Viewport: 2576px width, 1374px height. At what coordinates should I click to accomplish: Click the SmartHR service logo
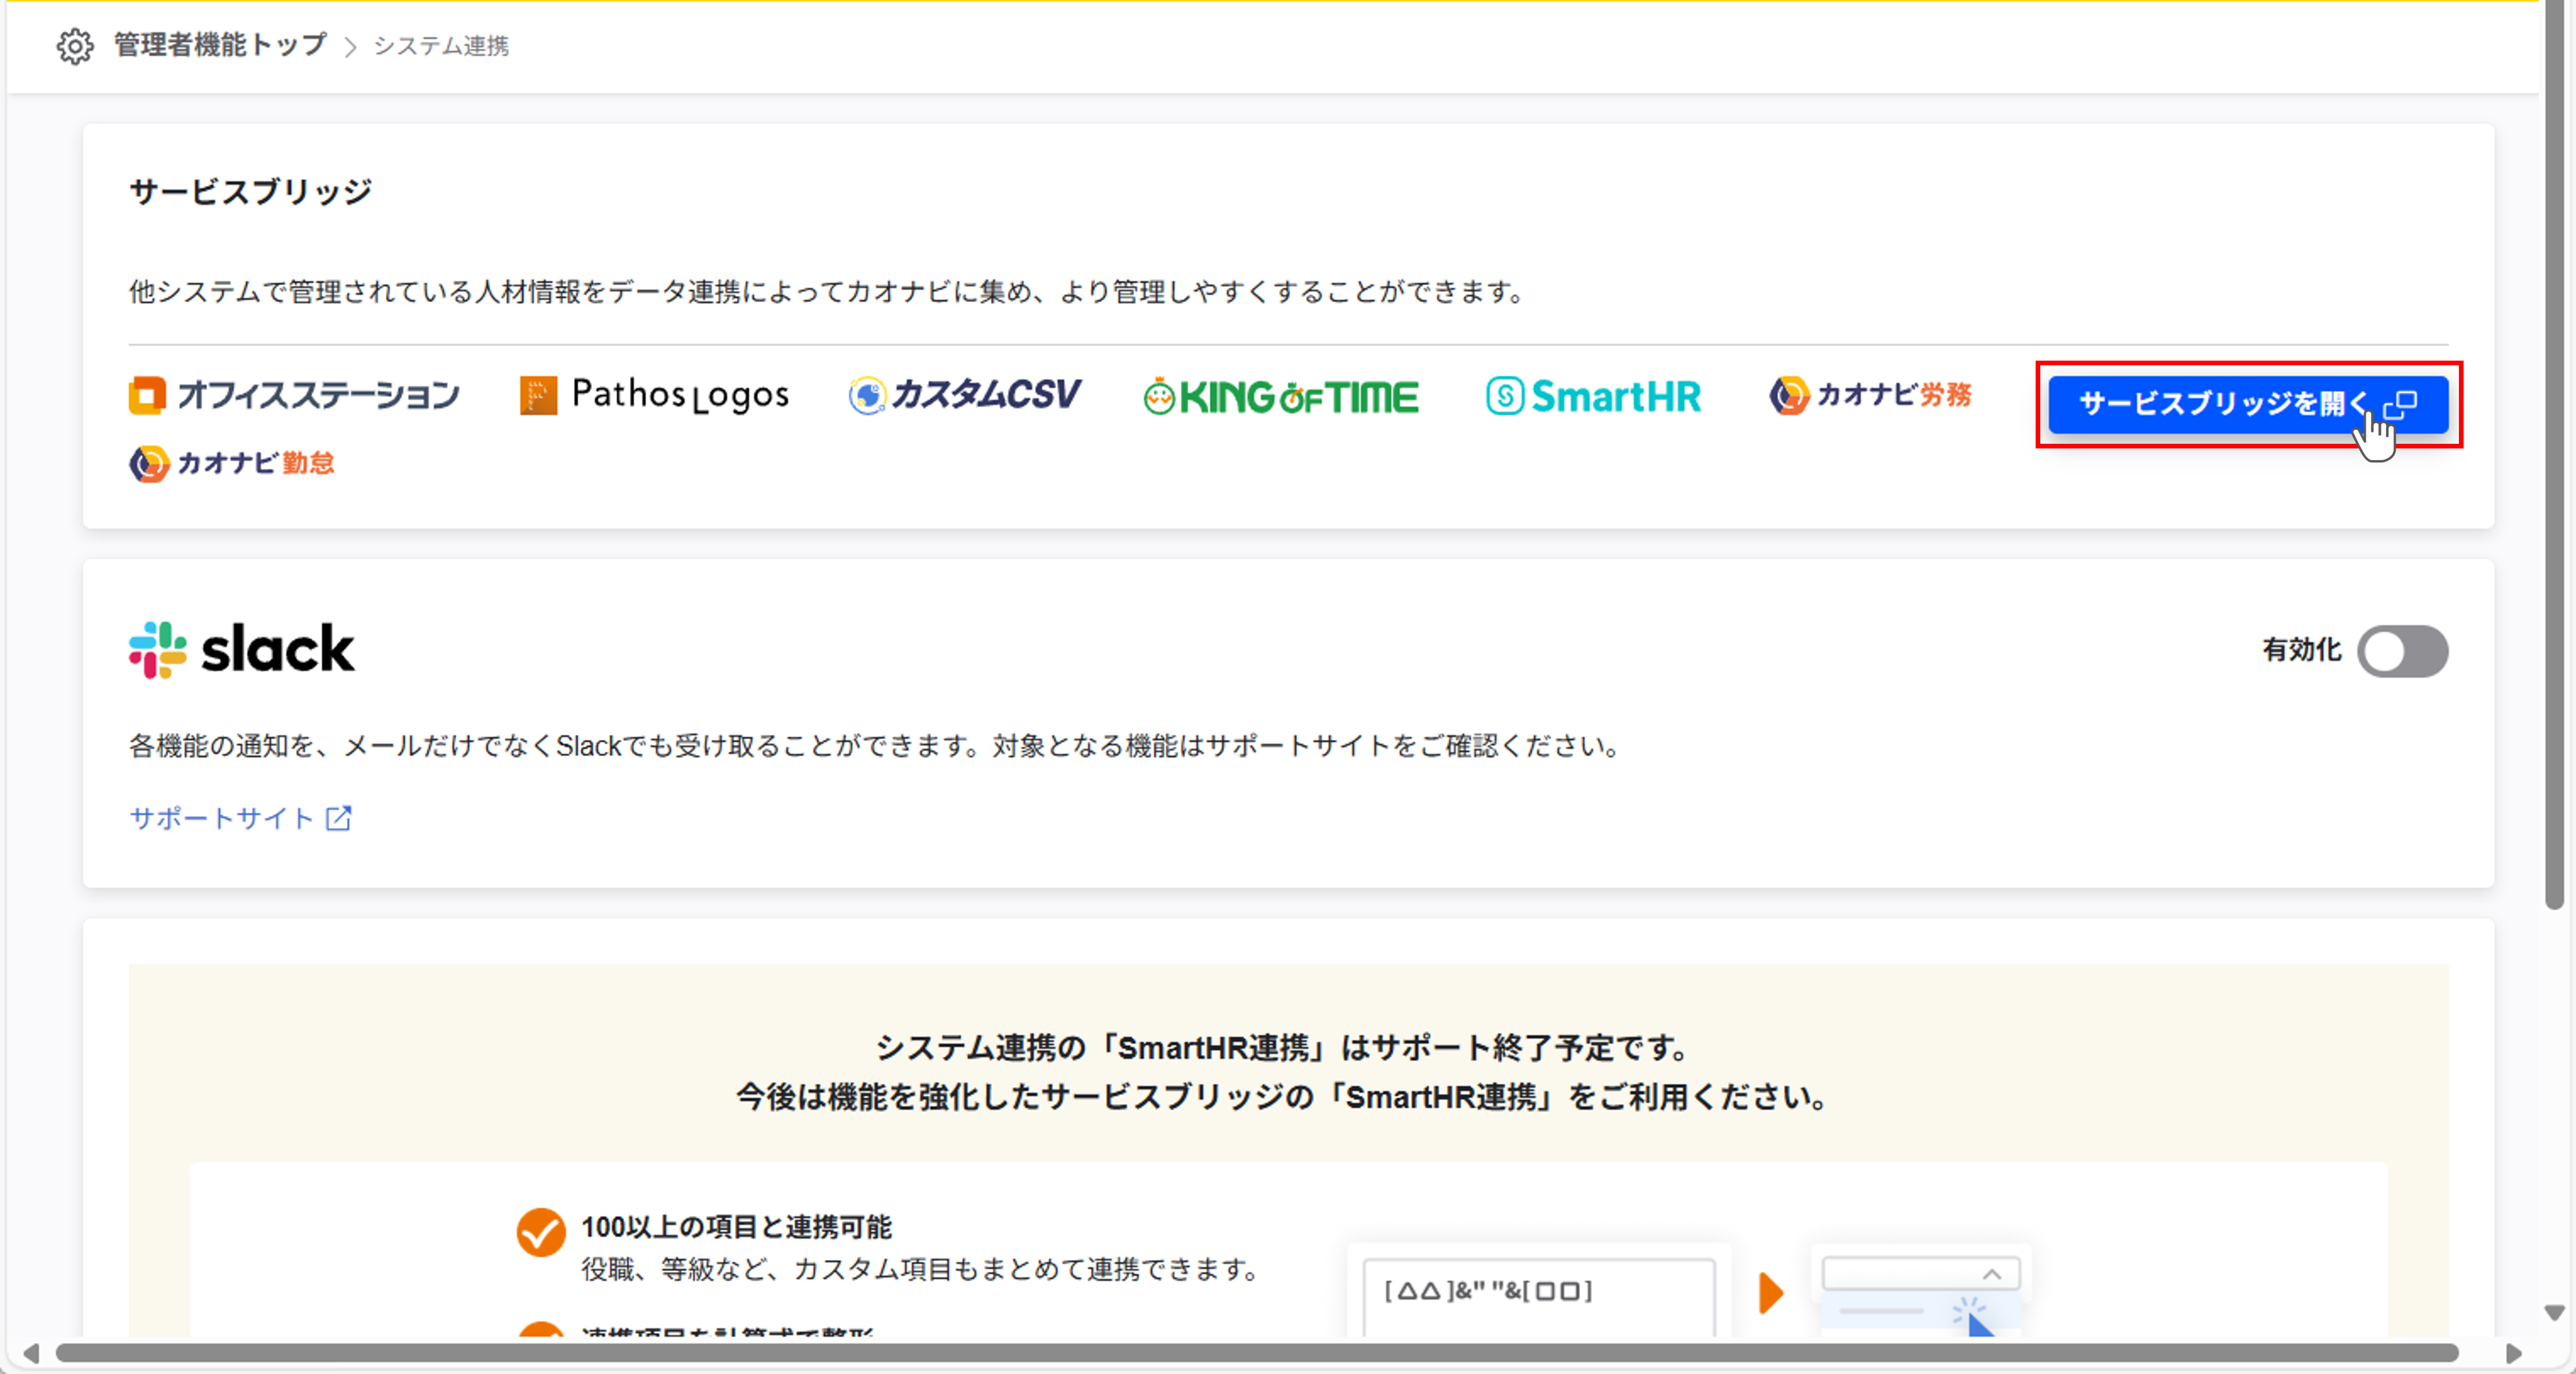[x=1594, y=396]
